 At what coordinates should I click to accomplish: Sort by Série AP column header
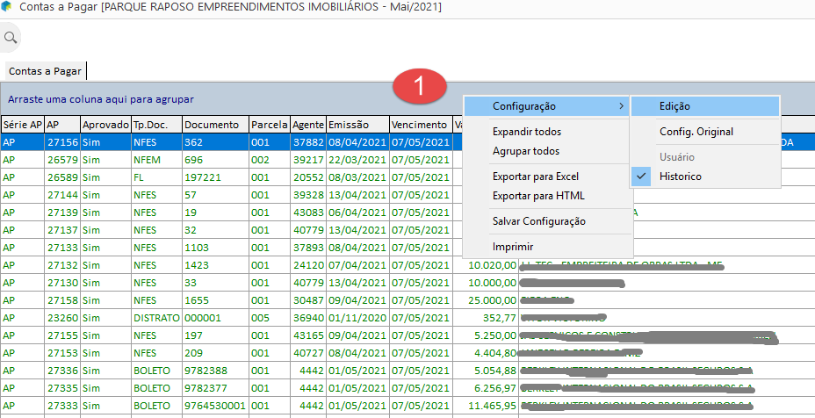pyautogui.click(x=22, y=125)
